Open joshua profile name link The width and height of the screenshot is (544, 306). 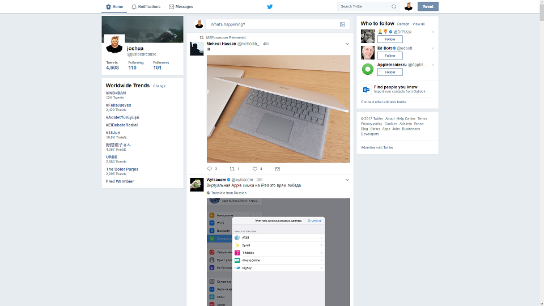coord(135,48)
